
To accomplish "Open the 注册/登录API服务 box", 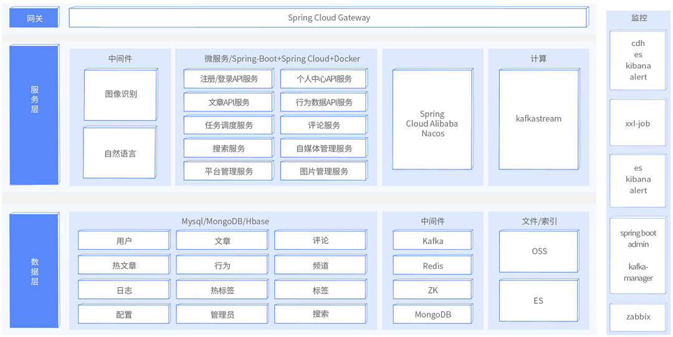I will click(x=229, y=79).
